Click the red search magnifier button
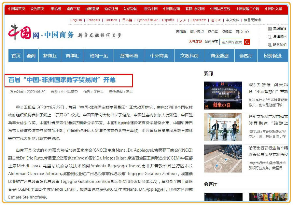The image size is (293, 205). point(247,42)
